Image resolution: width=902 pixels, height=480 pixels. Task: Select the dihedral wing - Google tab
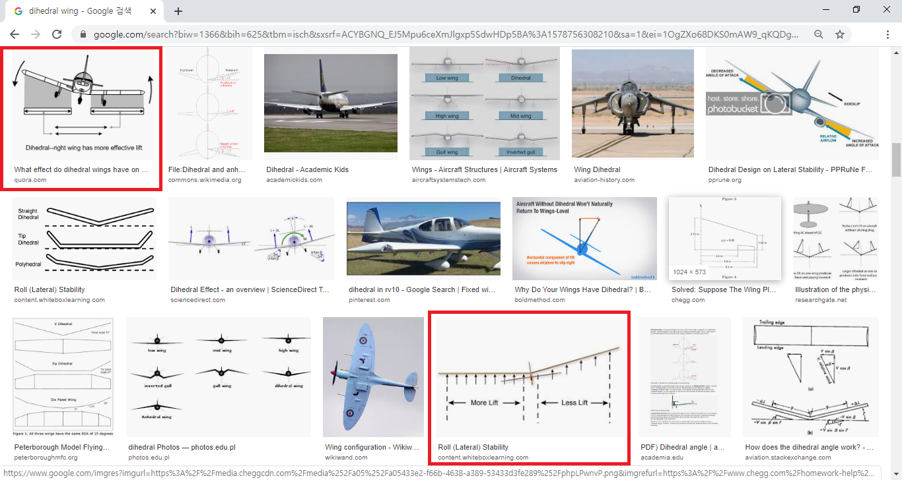[x=86, y=11]
